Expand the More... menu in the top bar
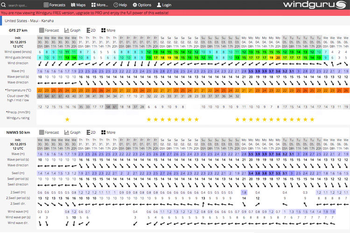Image resolution: width=350 pixels, height=233 pixels. [x=100, y=5]
